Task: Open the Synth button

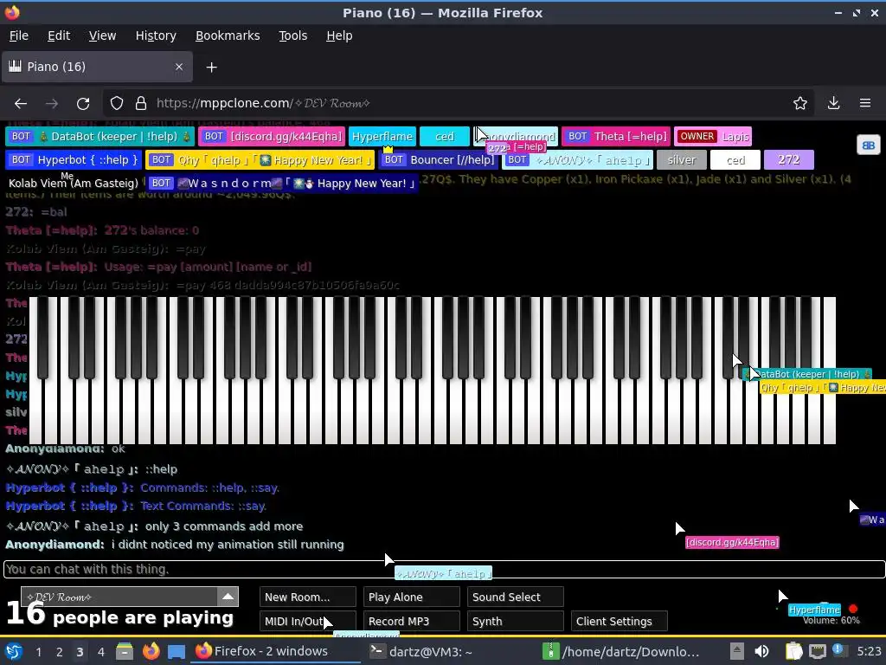Action: pos(516,622)
